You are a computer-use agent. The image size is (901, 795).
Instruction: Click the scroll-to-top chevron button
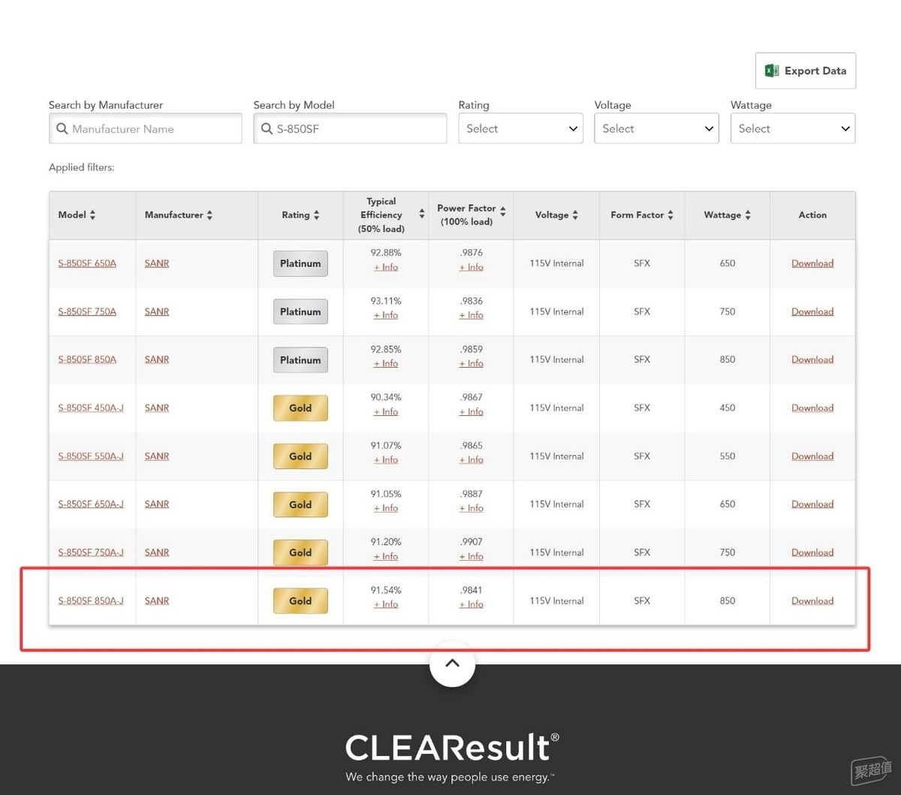point(452,664)
